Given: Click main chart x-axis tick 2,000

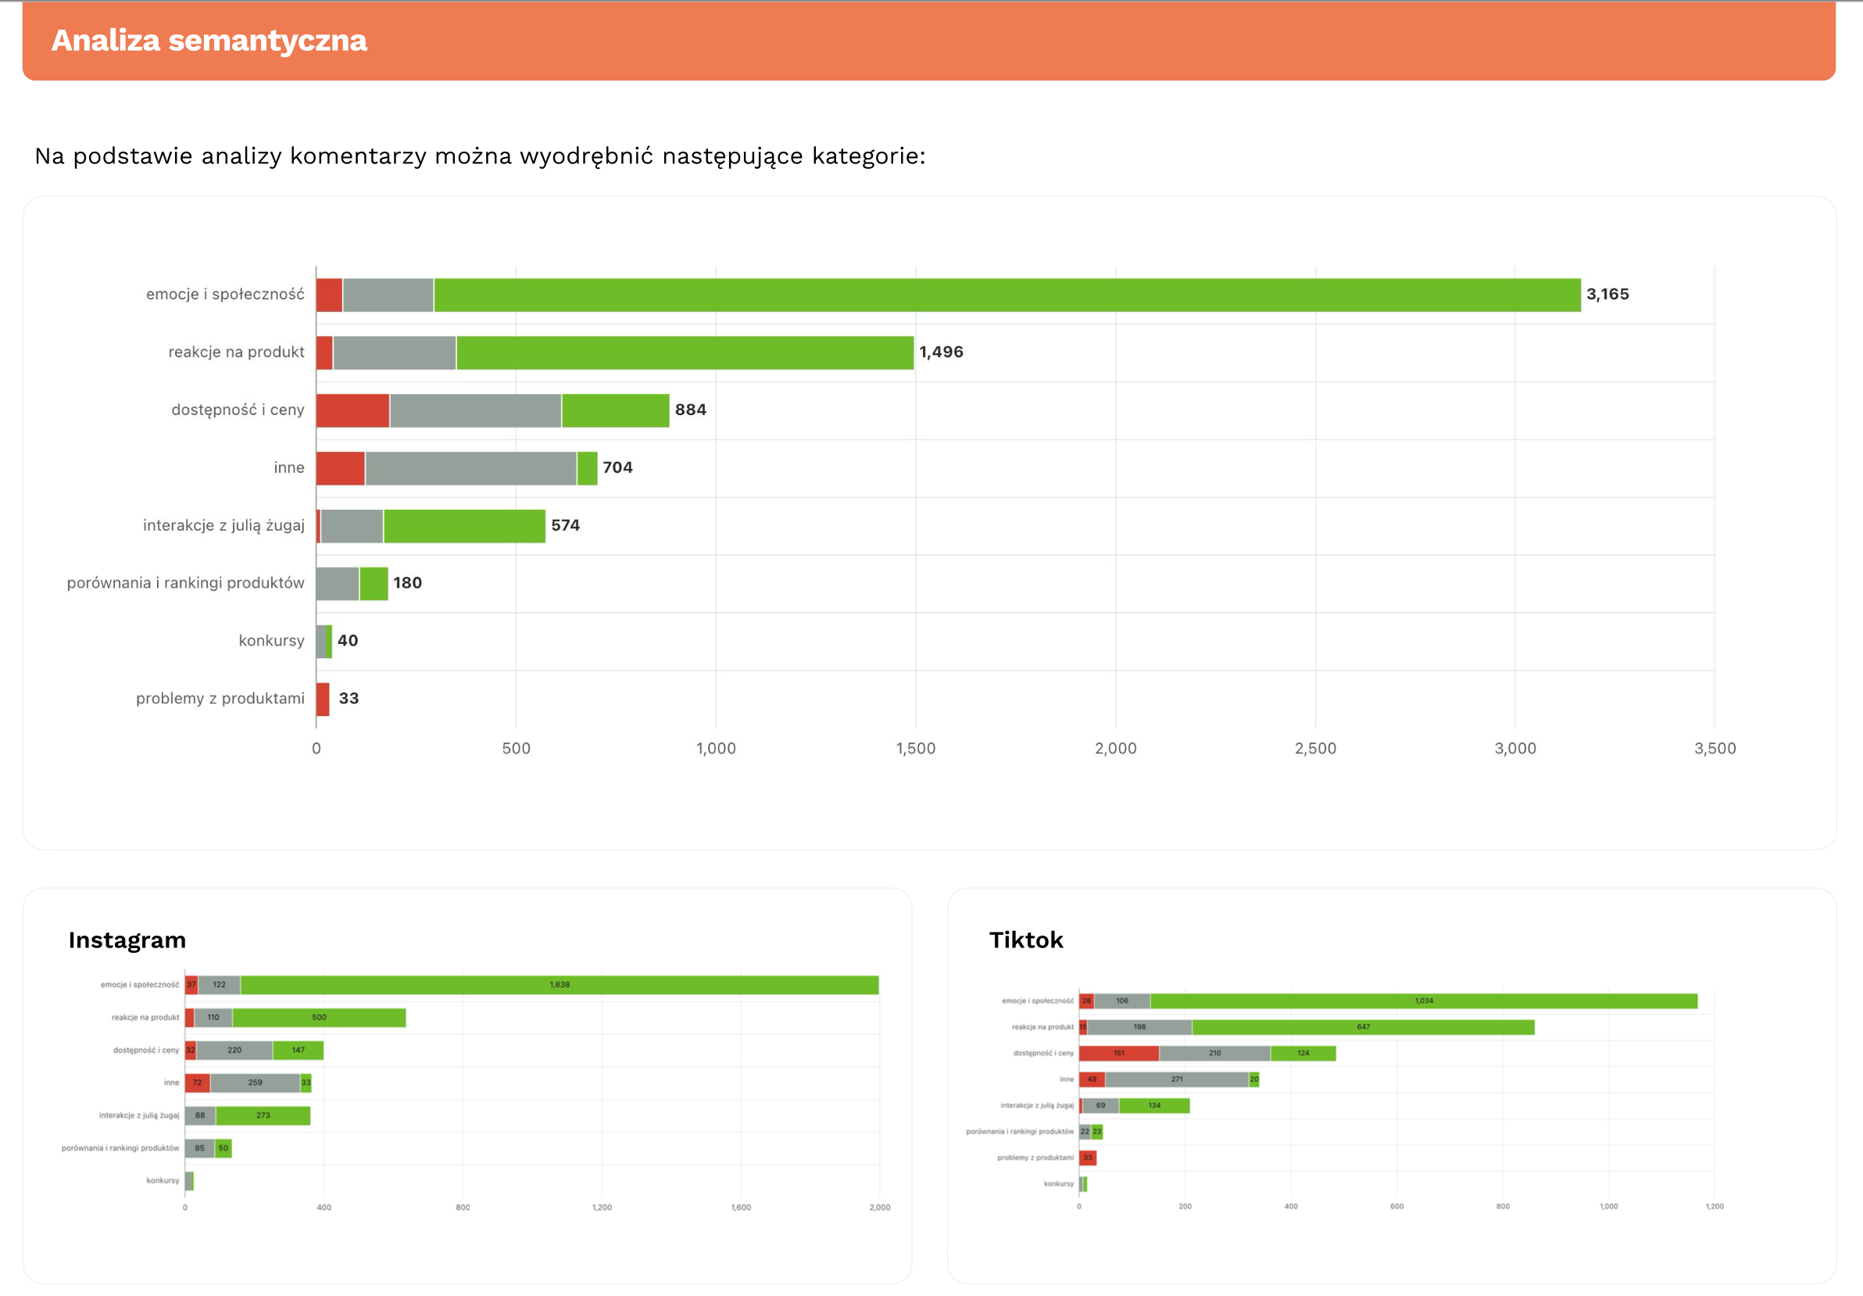Looking at the screenshot, I should coord(1115,748).
